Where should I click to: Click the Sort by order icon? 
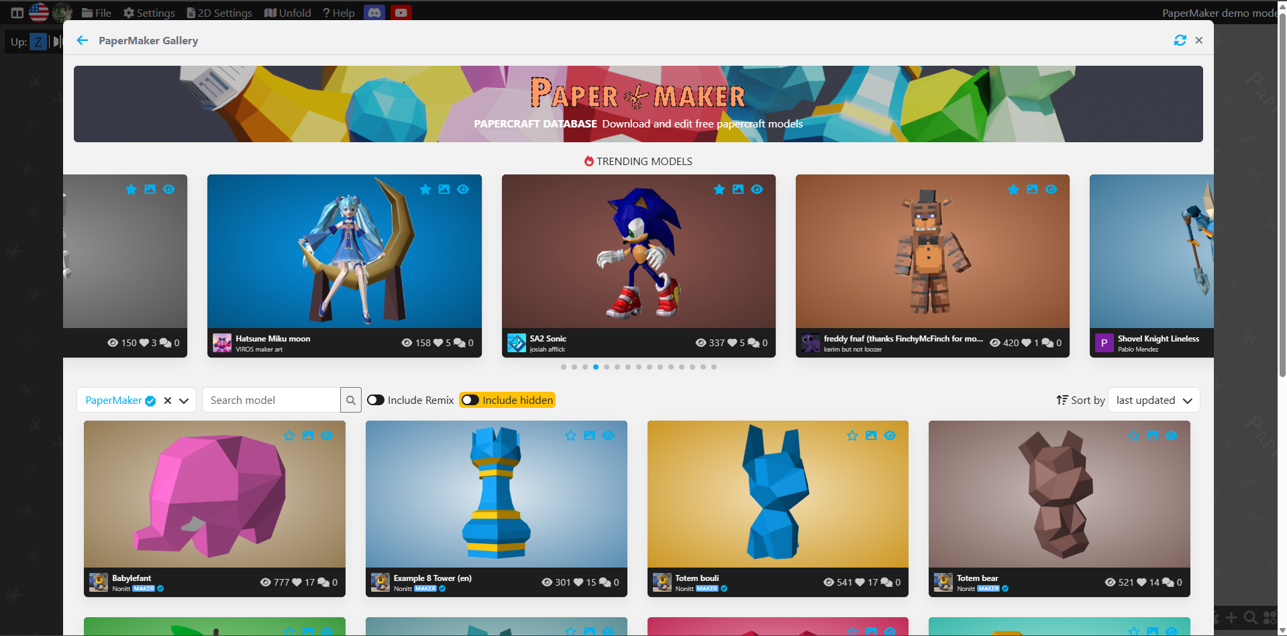click(x=1062, y=400)
